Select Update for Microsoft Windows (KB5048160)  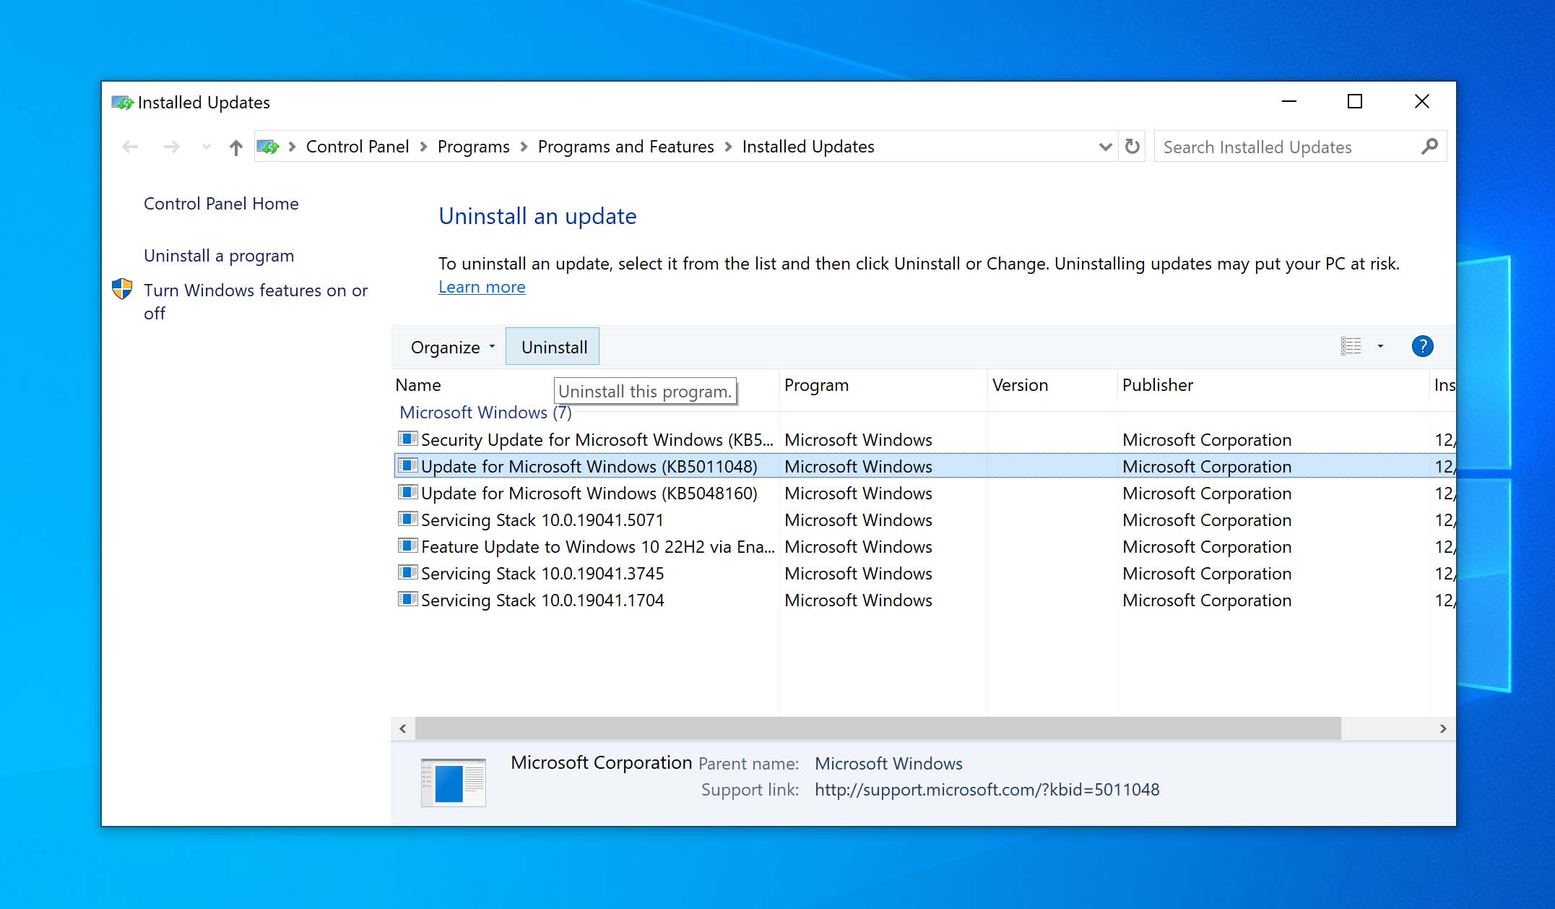[x=924, y=494]
